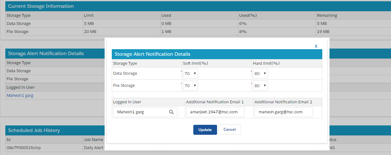Select the Additional Notification Email 2 field
Image resolution: width=391 pixels, height=155 pixels.
tap(283, 112)
